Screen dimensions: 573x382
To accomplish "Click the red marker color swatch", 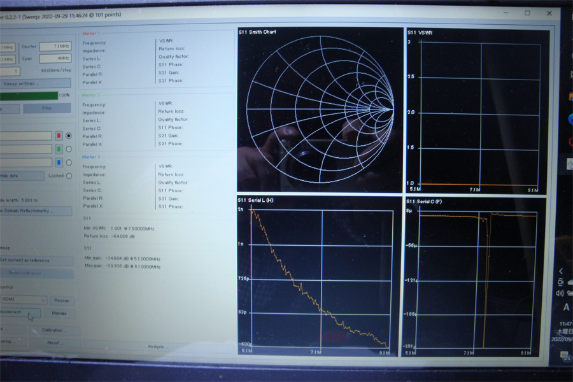I will point(59,136).
